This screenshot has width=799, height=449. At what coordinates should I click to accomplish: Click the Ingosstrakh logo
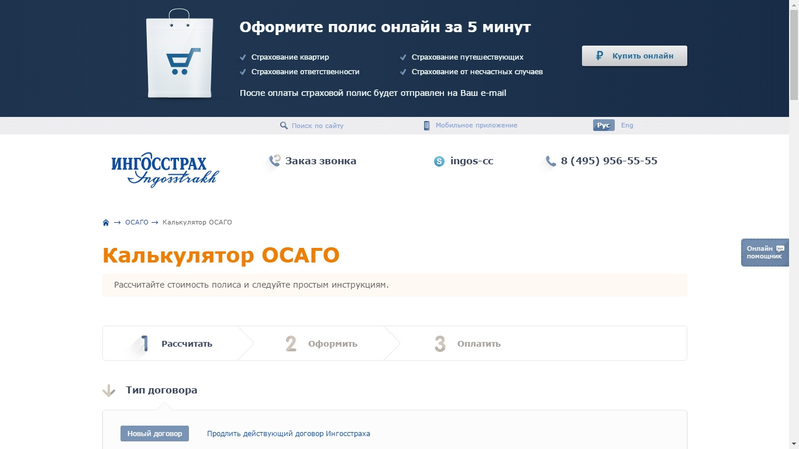[x=165, y=170]
